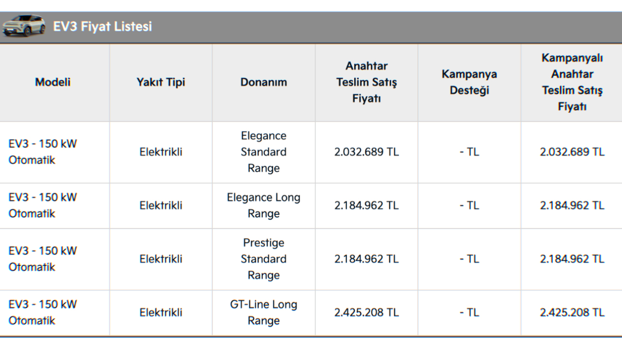
Task: Click the EV3 car thumbnail in header
Action: 23,26
